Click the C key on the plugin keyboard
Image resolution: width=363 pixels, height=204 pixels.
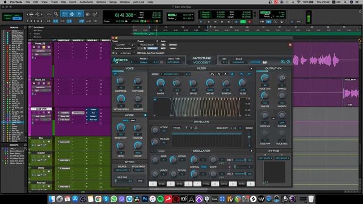153,184
